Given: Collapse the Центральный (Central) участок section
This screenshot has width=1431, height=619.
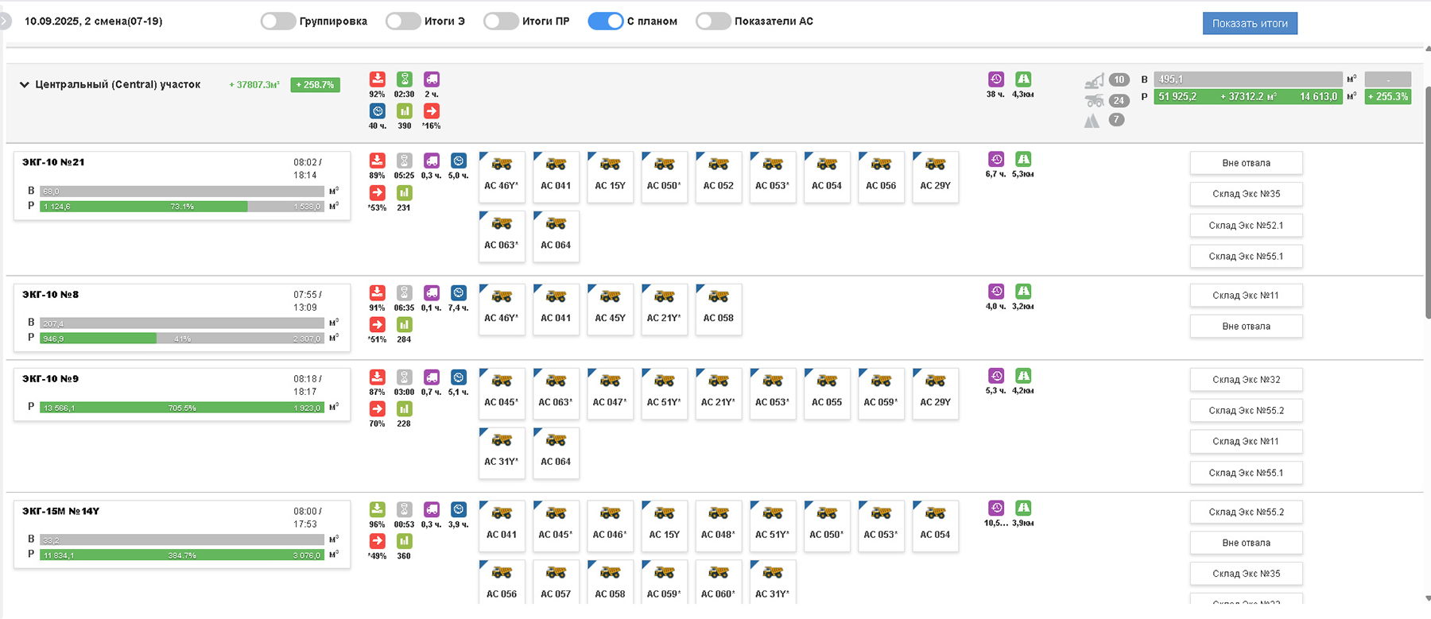Looking at the screenshot, I should pyautogui.click(x=24, y=84).
